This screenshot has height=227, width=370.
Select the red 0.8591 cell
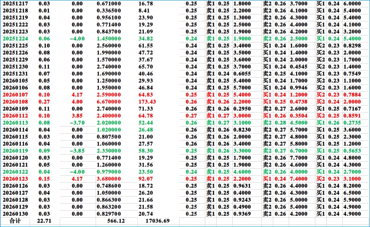[352, 116]
